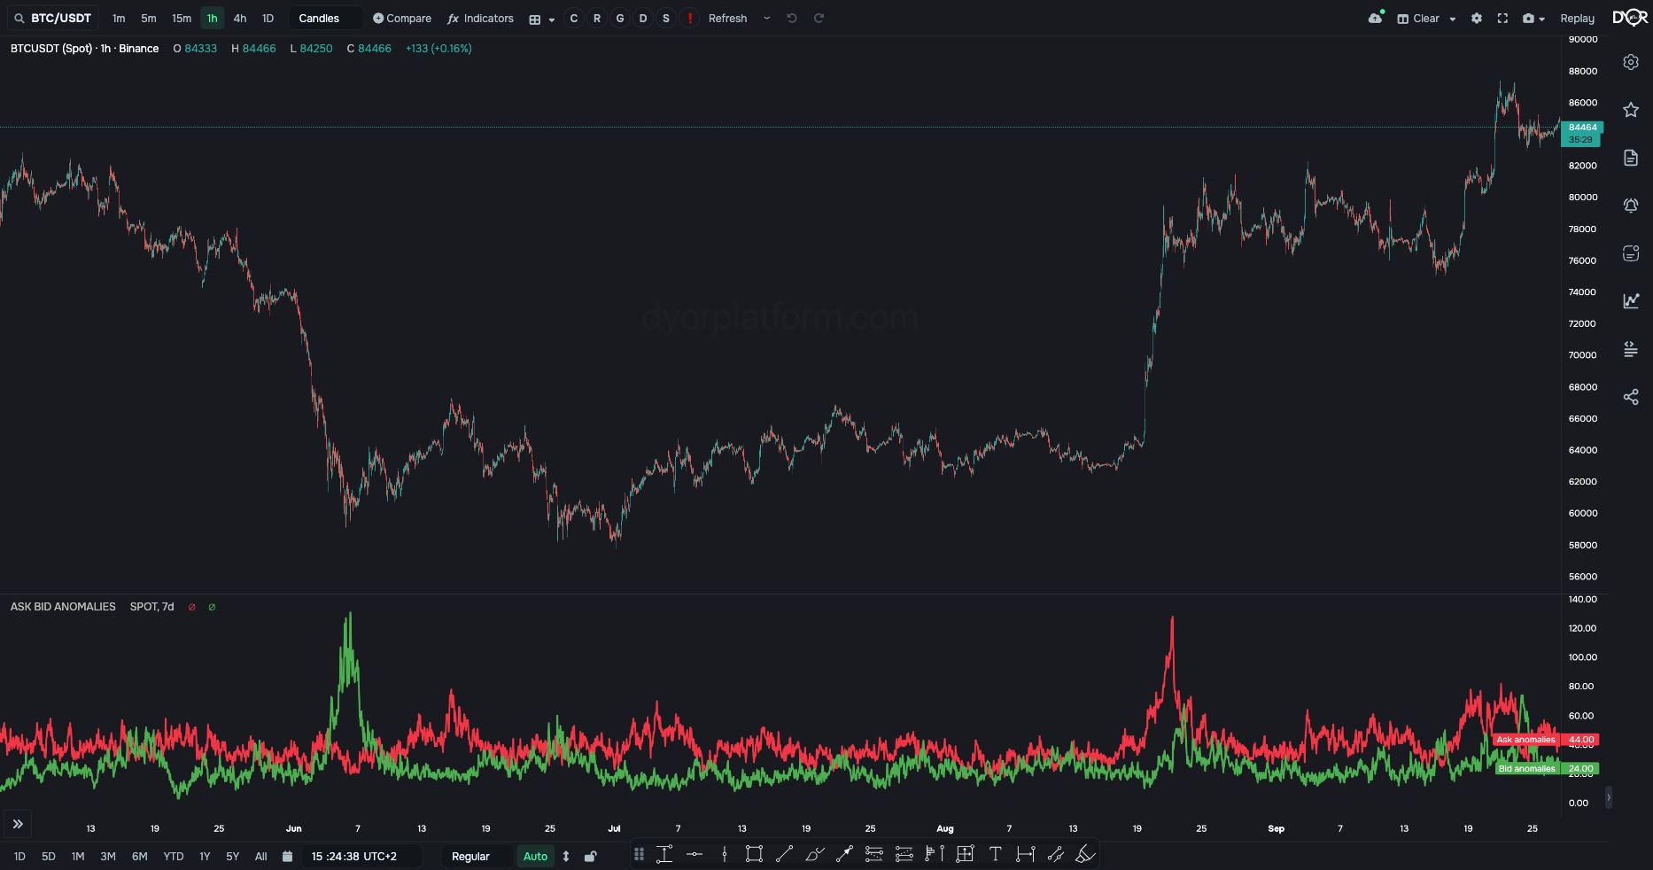Click the undo arrow icon
Image resolution: width=1653 pixels, height=870 pixels.
click(x=792, y=18)
